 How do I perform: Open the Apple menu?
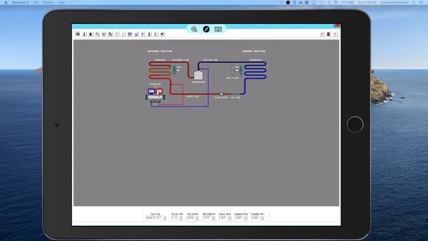[6, 3]
